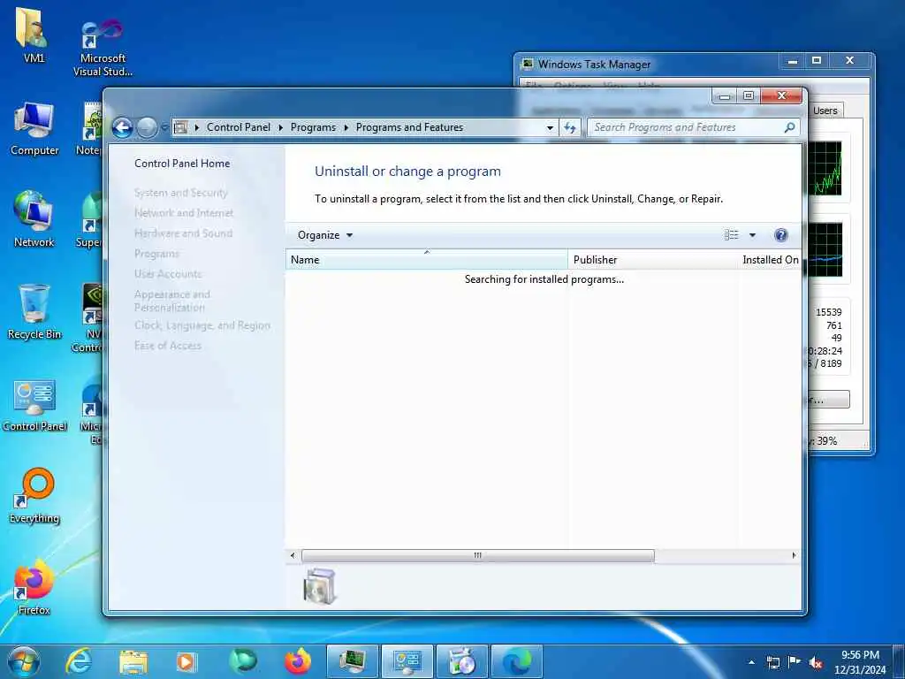Launch Firefox from the taskbar
The width and height of the screenshot is (905, 679).
click(298, 661)
